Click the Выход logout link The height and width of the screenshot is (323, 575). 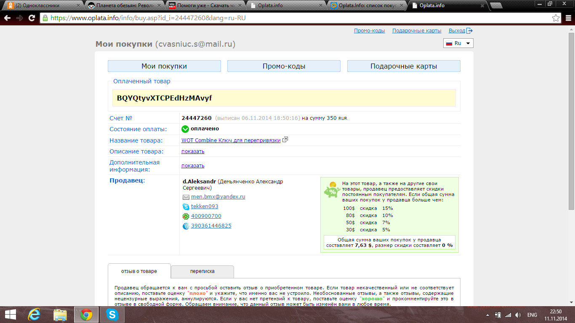click(457, 31)
